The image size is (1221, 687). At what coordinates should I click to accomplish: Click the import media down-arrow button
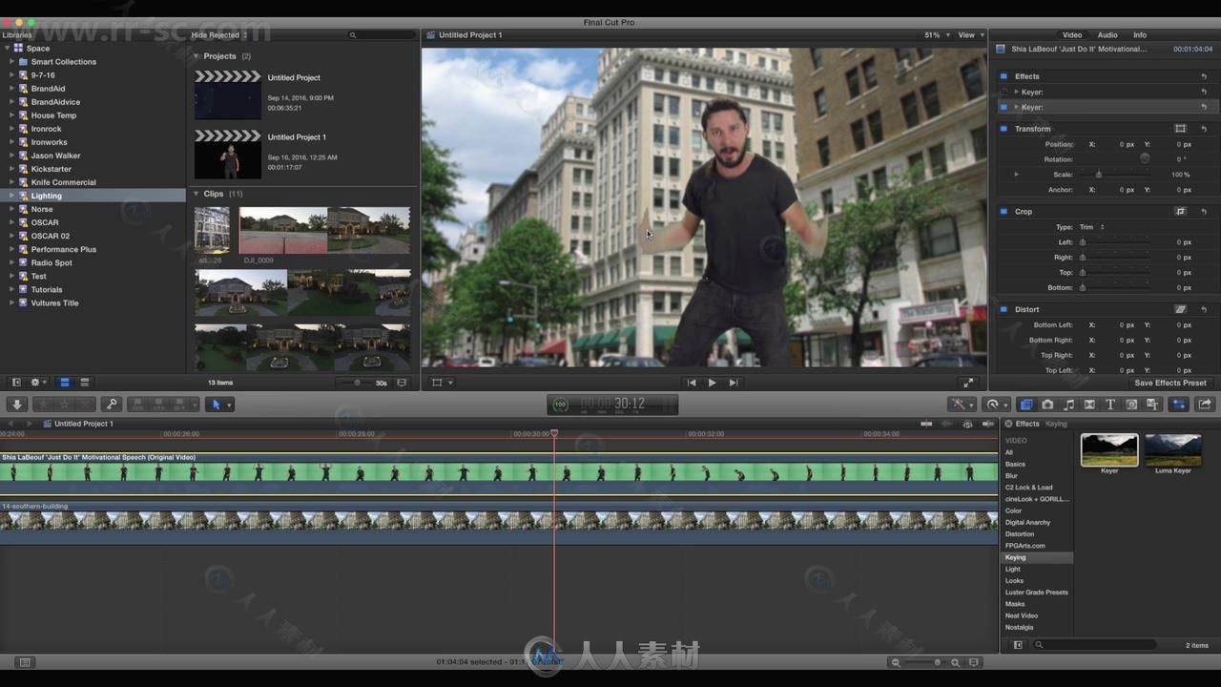click(17, 405)
